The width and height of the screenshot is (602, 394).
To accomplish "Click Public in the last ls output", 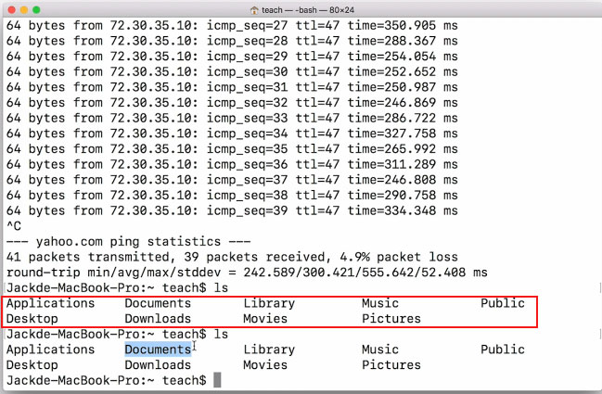I will (502, 350).
